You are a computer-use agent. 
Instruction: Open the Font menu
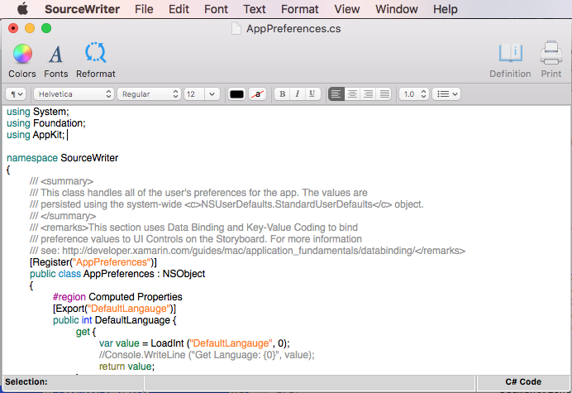tap(216, 9)
